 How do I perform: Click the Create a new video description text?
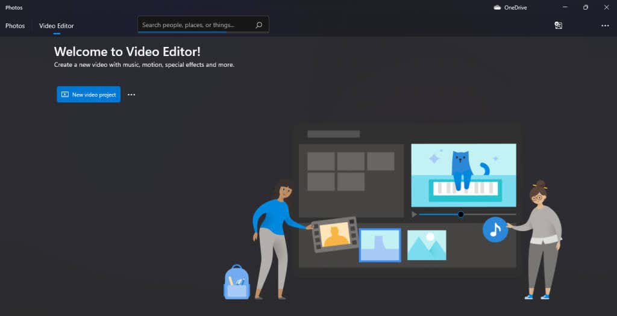tap(144, 65)
